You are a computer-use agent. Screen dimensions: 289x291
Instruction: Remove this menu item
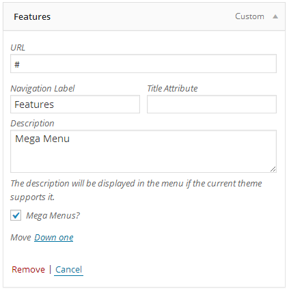(29, 270)
